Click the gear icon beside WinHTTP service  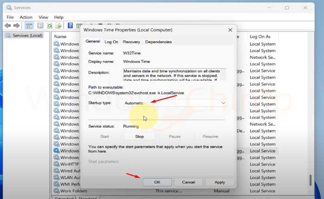pos(56,164)
